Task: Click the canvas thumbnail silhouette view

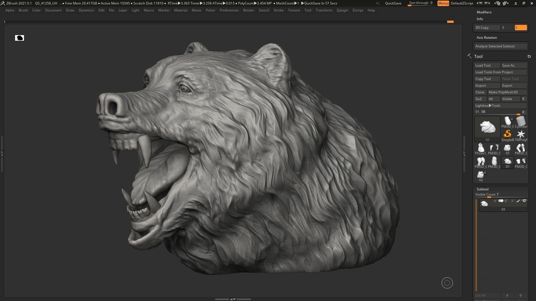Action: pos(20,38)
